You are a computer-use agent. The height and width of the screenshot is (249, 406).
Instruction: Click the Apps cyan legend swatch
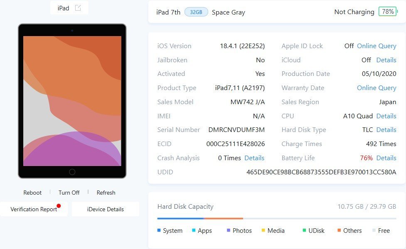(194, 230)
